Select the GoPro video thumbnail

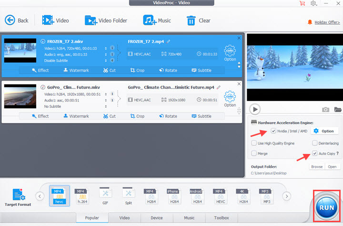pos(20,96)
